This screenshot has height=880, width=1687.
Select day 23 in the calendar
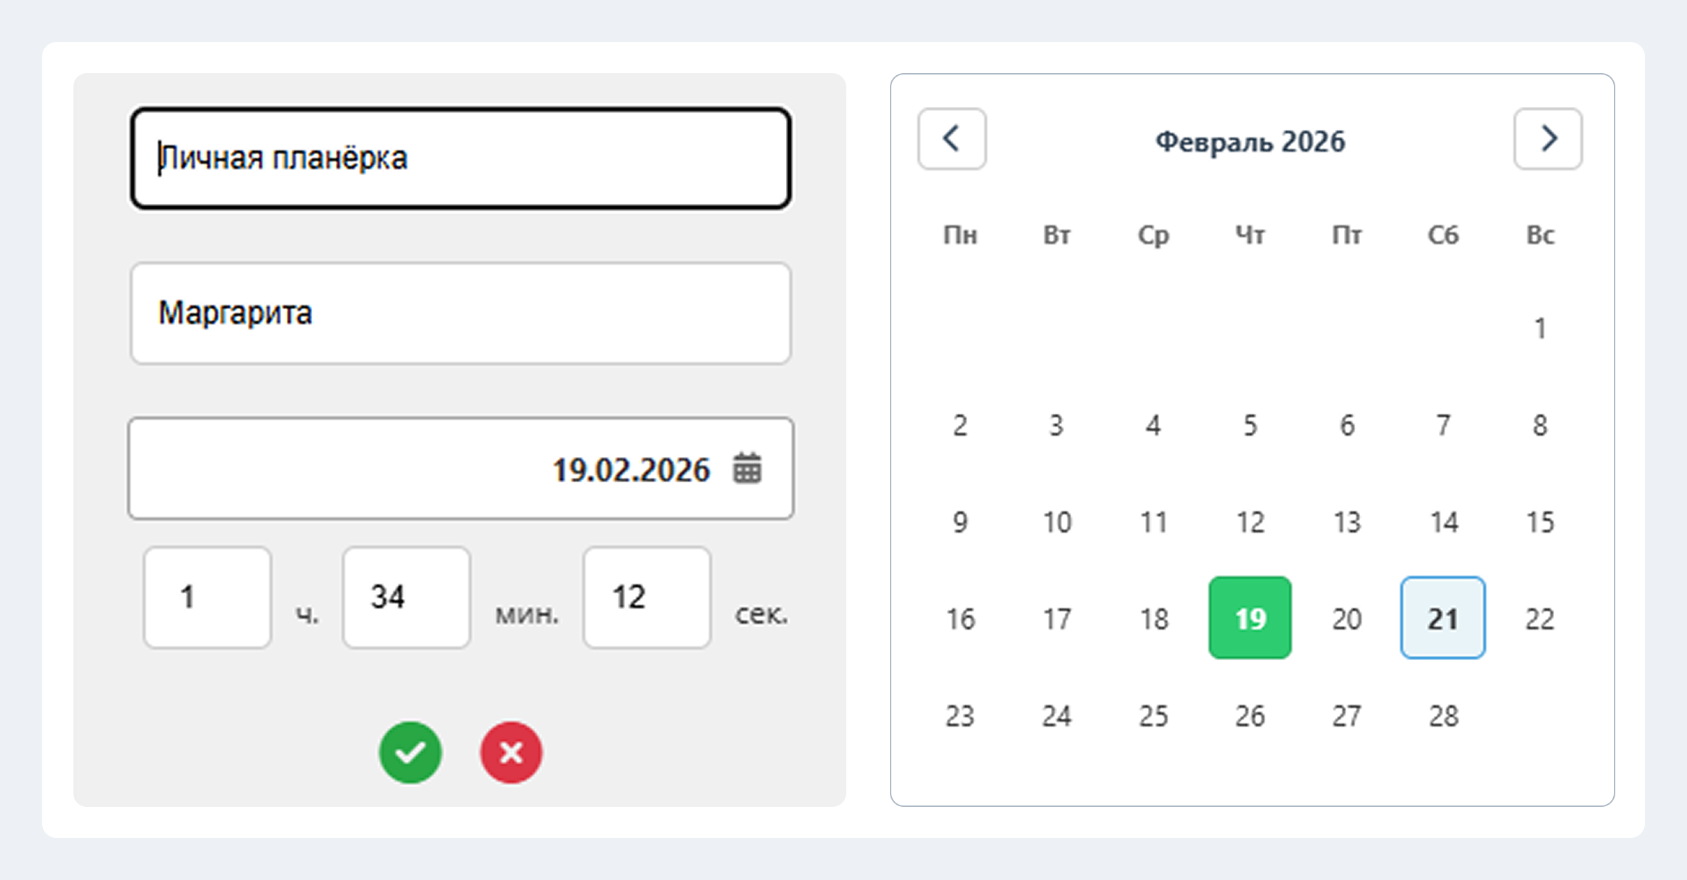[960, 716]
